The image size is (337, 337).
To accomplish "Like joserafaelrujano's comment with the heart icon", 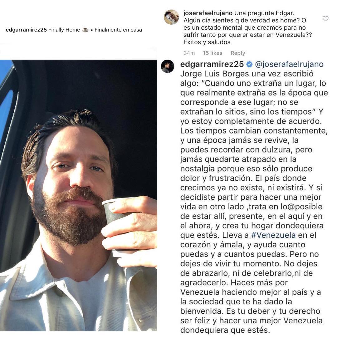I will [x=325, y=19].
